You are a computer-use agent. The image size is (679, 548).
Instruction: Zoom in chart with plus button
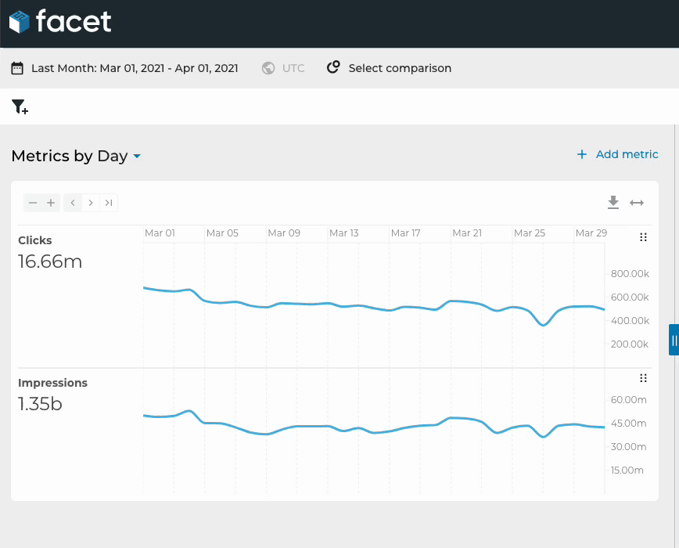[x=51, y=203]
